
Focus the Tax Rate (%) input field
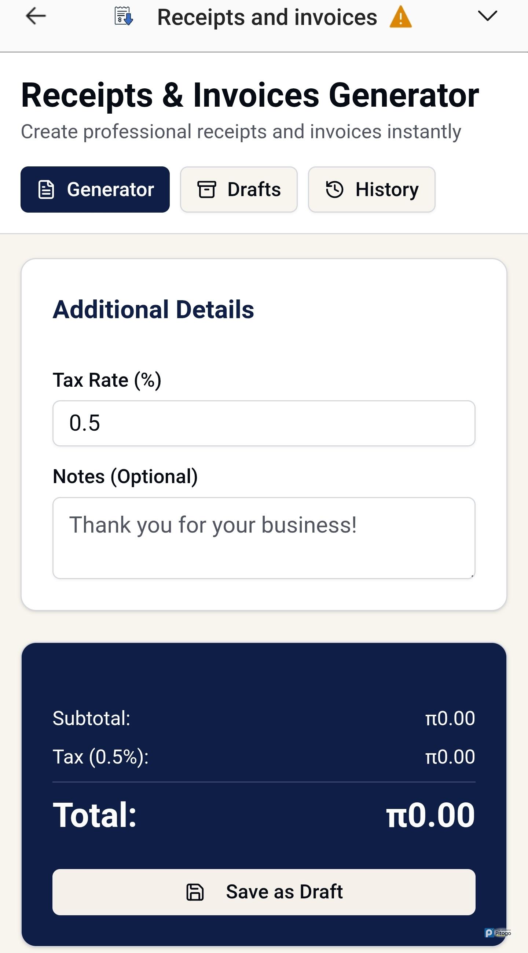264,423
